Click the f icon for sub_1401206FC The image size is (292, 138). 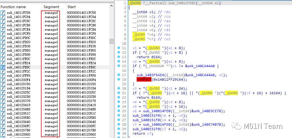3,126
